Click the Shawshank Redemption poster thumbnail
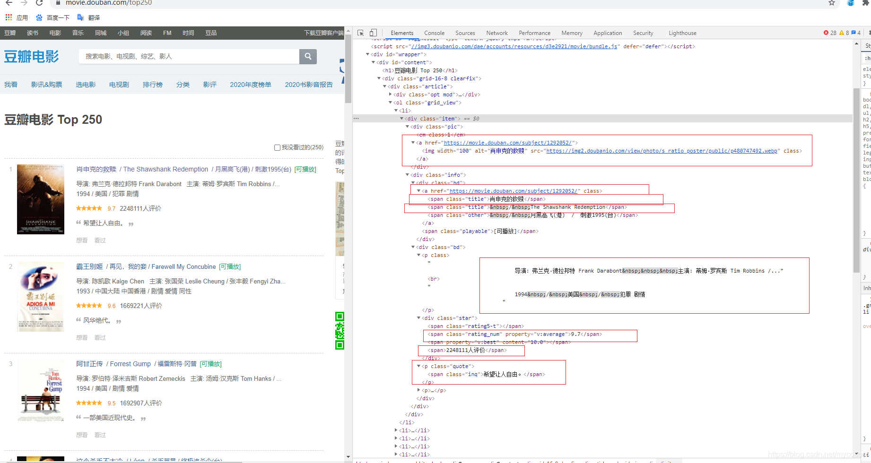 tap(41, 199)
